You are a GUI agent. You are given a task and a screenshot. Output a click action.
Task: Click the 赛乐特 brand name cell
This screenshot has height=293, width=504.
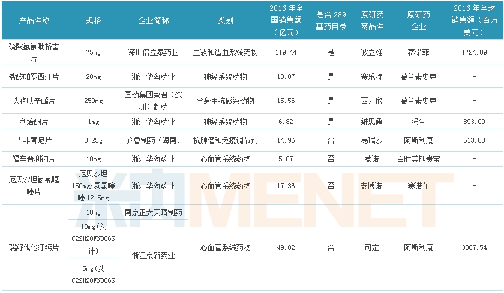(x=372, y=77)
